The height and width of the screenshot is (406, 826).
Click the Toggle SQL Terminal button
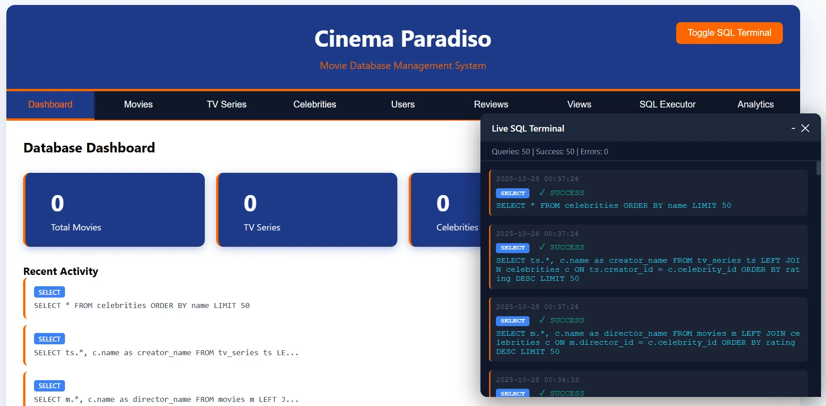[729, 33]
